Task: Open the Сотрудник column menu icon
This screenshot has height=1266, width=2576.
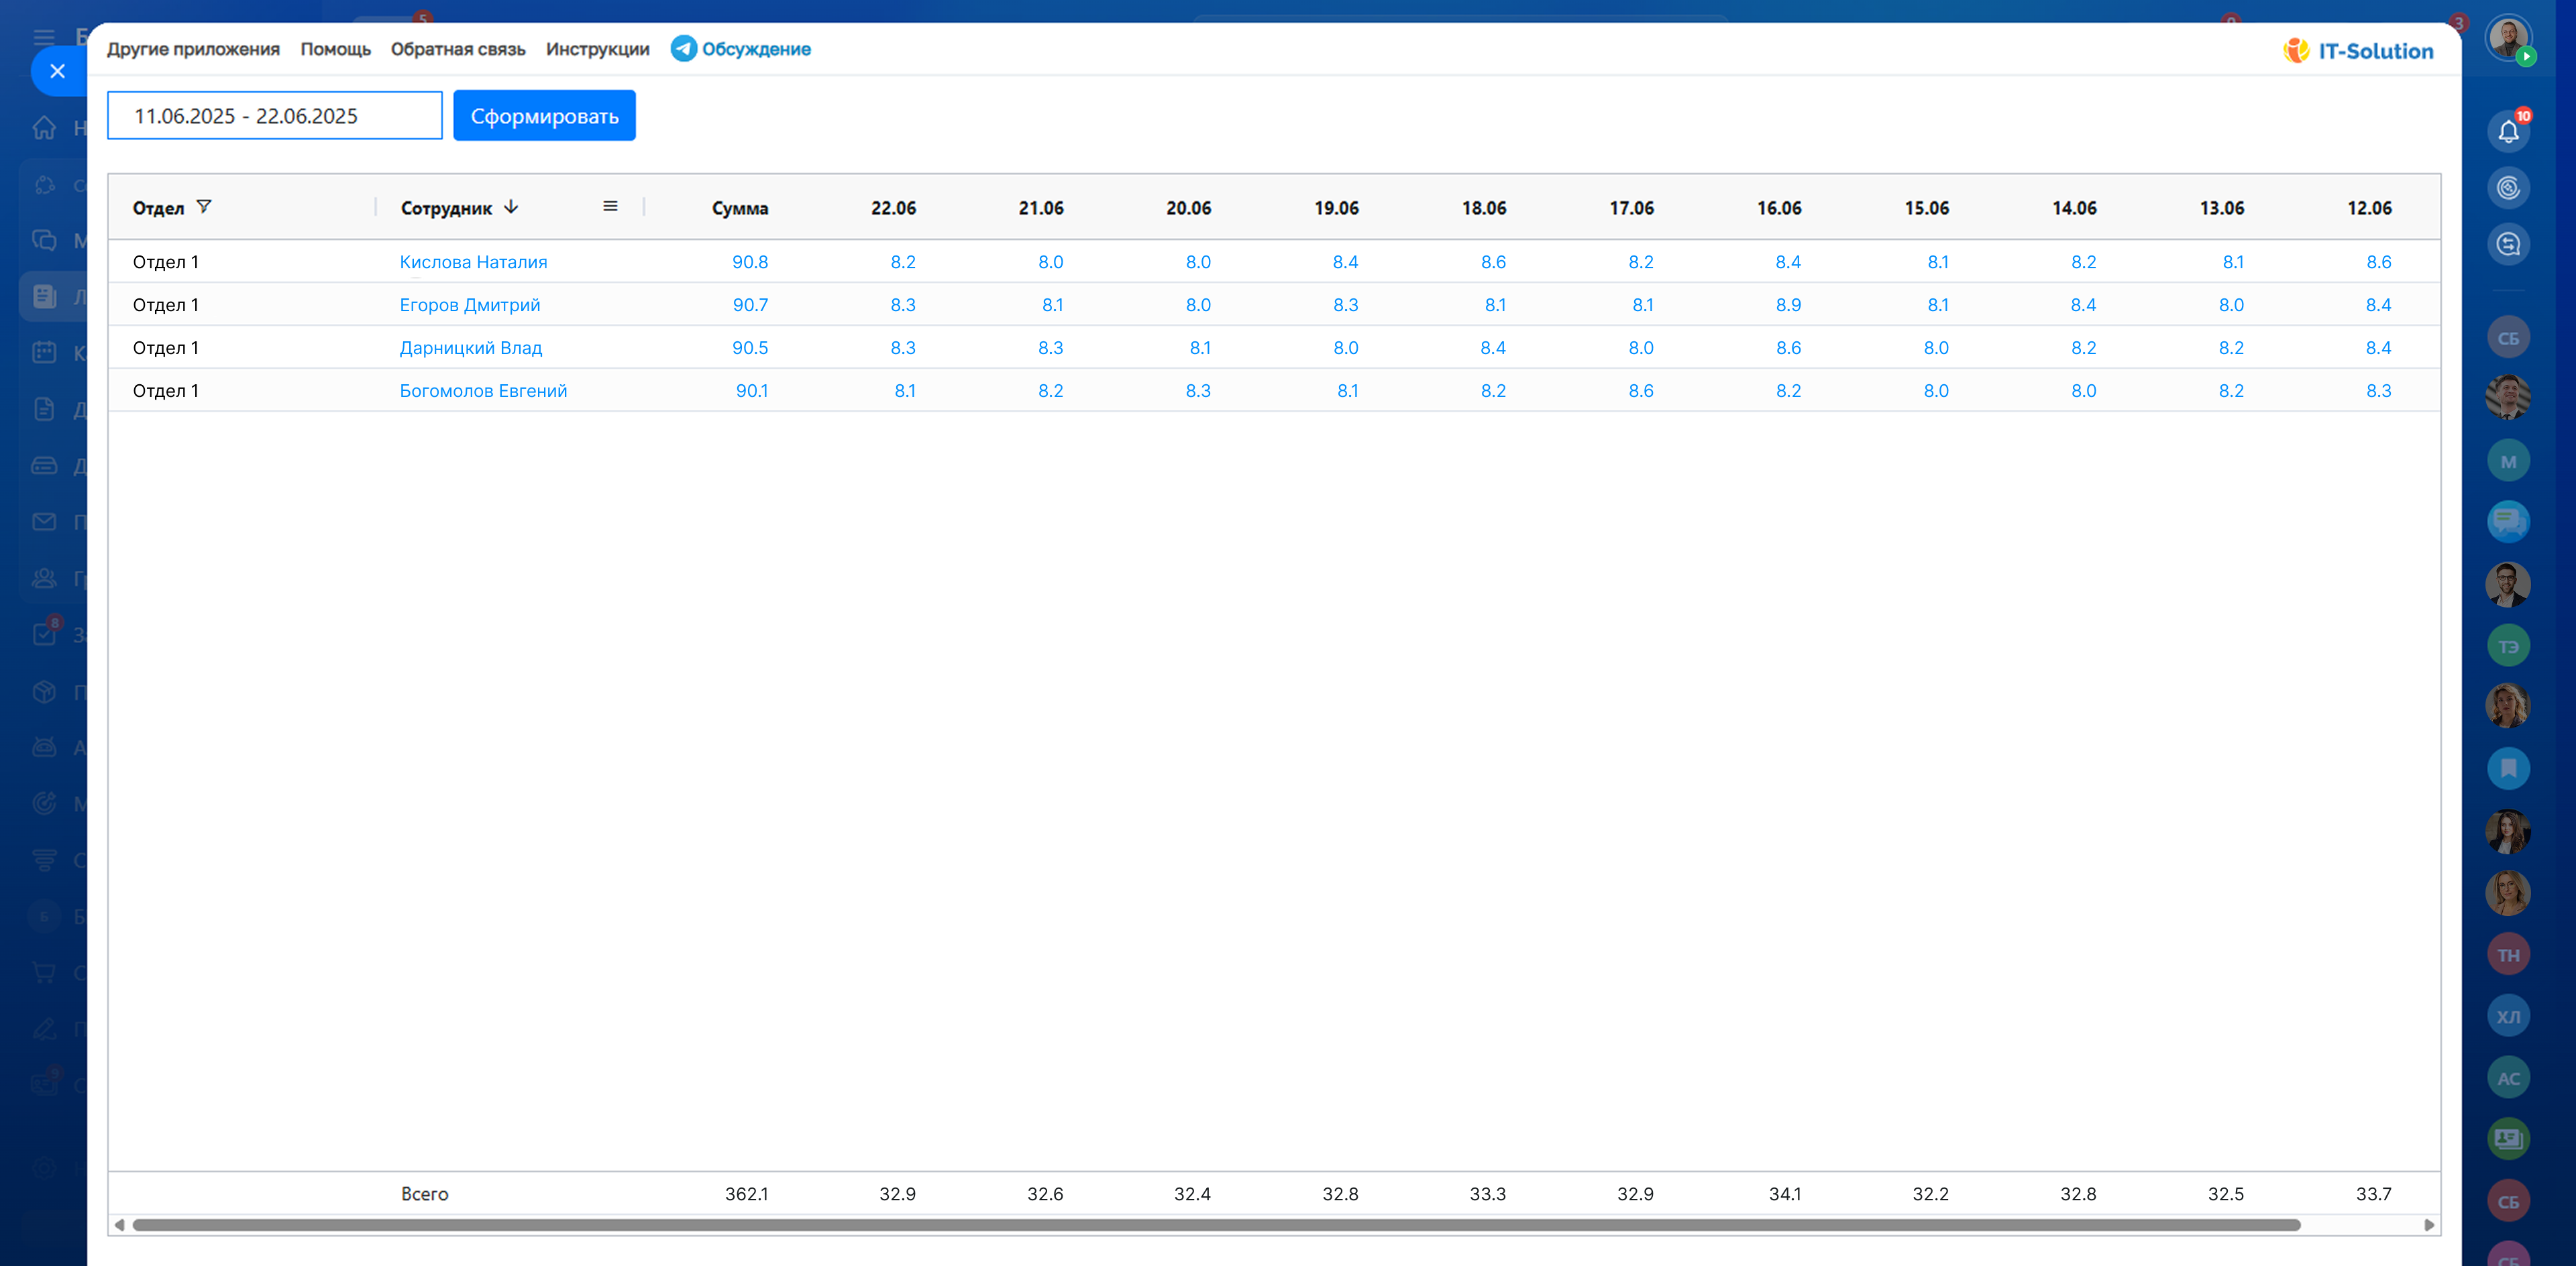Action: 610,207
